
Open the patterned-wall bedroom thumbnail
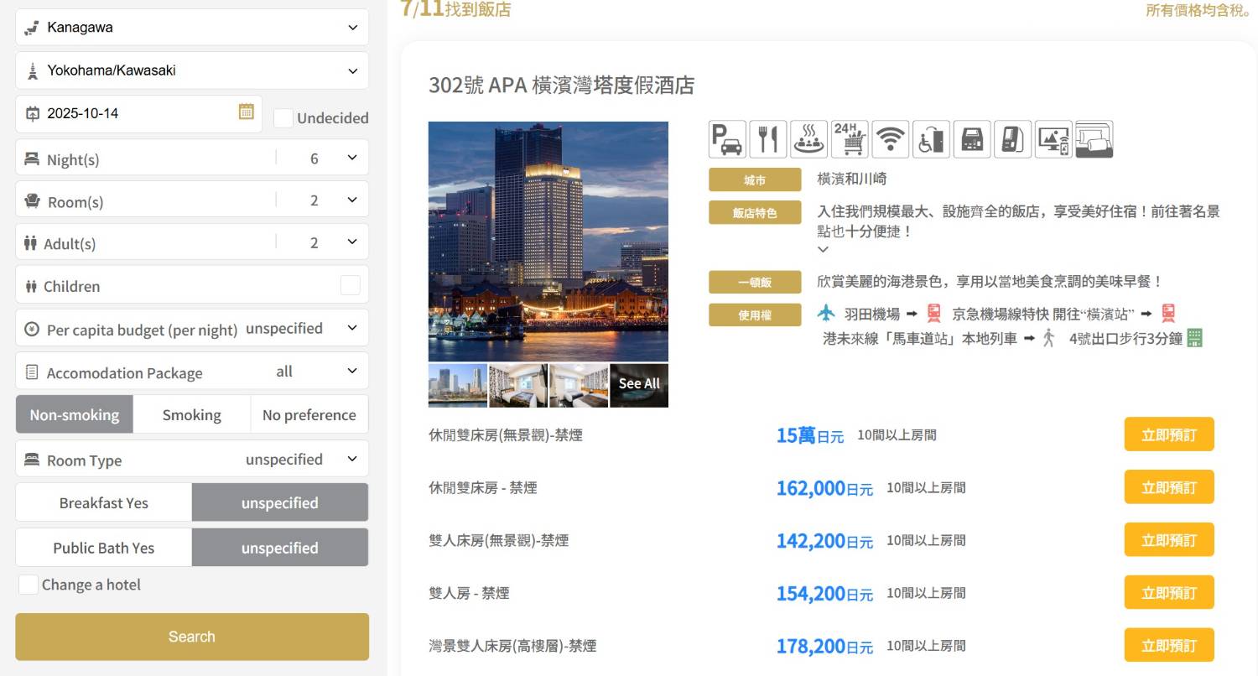tap(518, 385)
